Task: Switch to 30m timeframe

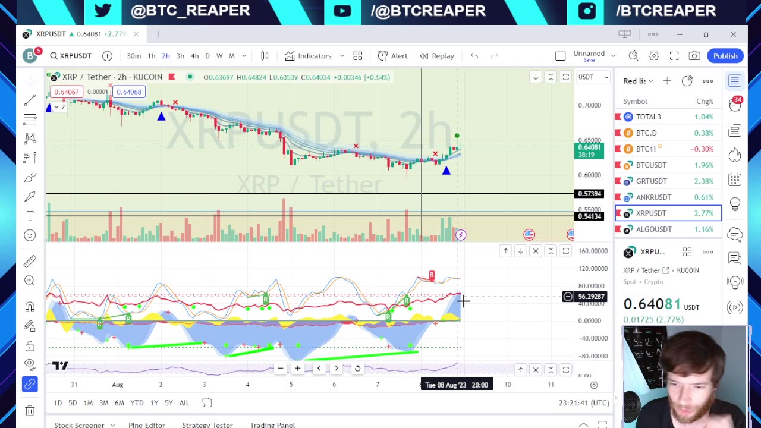Action: tap(134, 56)
